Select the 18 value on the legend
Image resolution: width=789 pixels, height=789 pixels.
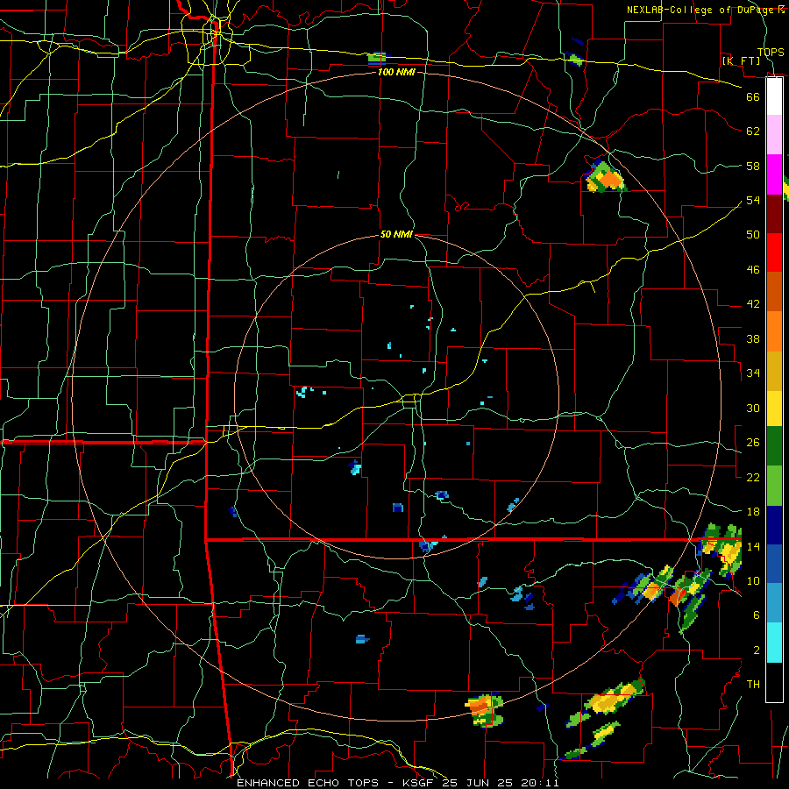tap(753, 512)
